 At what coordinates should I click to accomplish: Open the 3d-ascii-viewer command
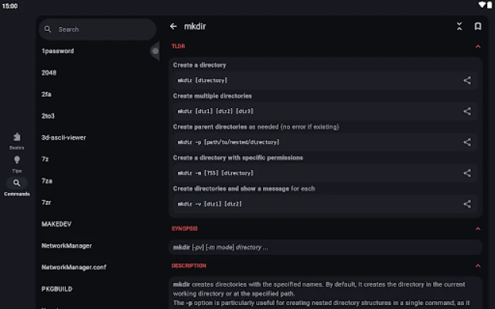point(63,138)
